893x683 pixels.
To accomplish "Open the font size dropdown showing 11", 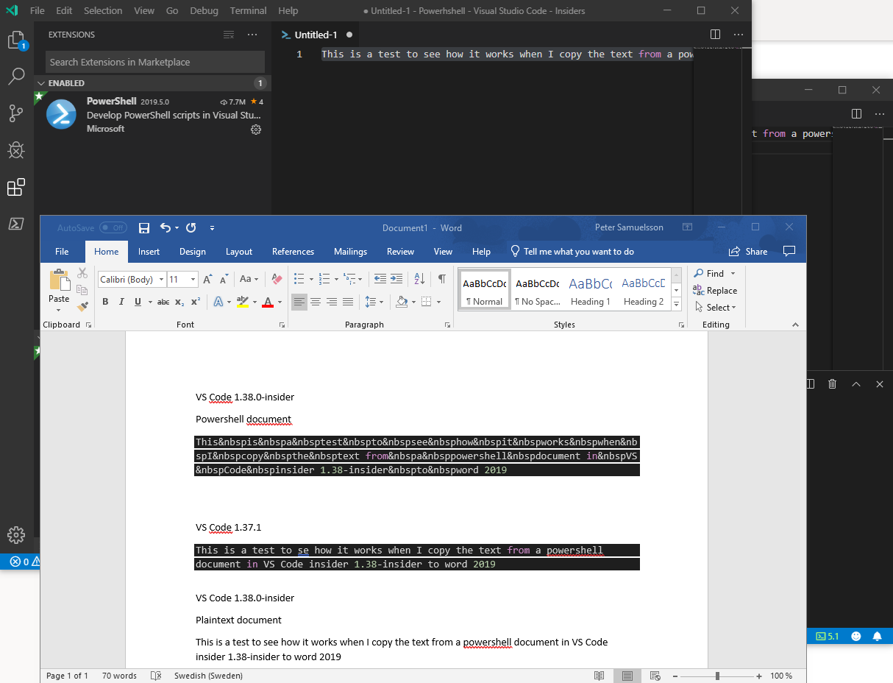I will (193, 280).
